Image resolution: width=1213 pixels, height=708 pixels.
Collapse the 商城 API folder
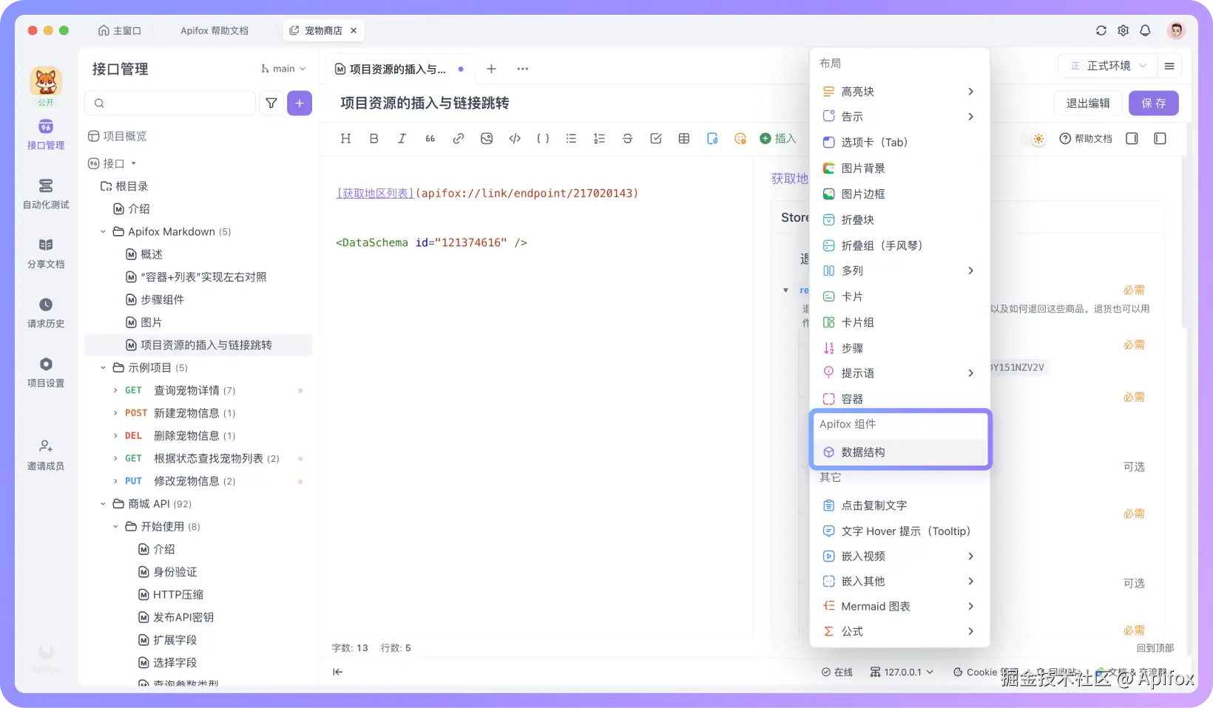(104, 504)
